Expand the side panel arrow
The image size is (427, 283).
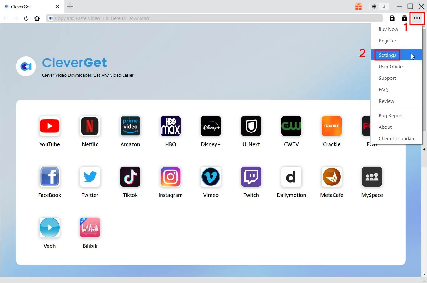424,149
